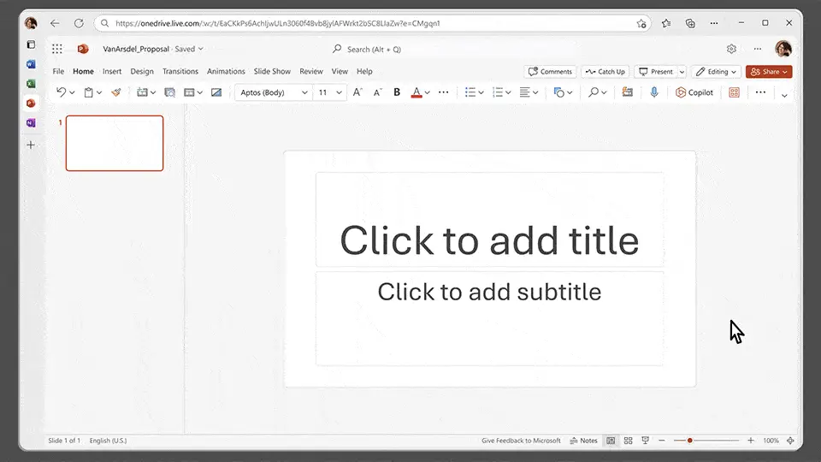Expand ribbon display options chevron
The height and width of the screenshot is (462, 821).
click(784, 95)
